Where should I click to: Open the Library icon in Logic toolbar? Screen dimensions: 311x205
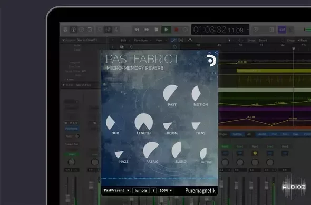[65, 30]
